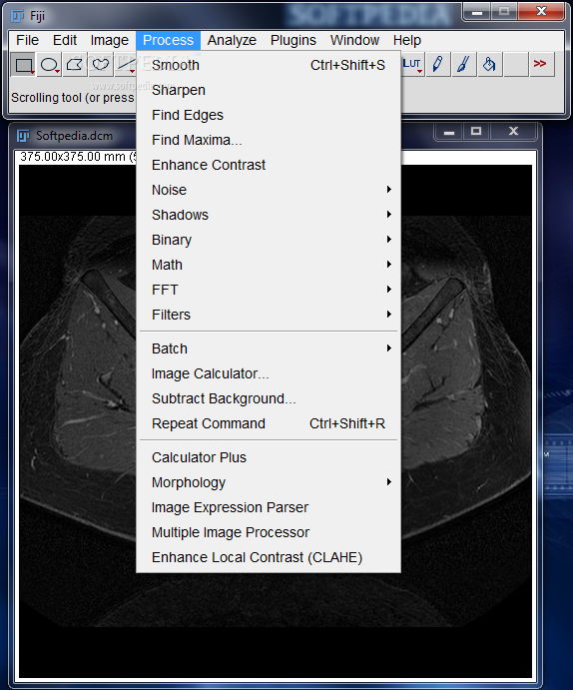Click the Softpedia.dcm window icon
Viewport: 573px width, 690px height.
pyautogui.click(x=23, y=136)
